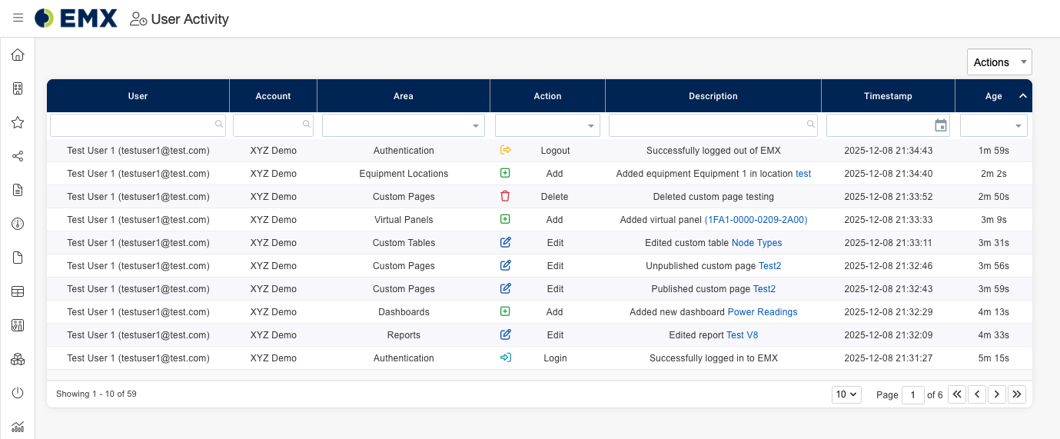Click the Description filter search field

click(x=707, y=125)
